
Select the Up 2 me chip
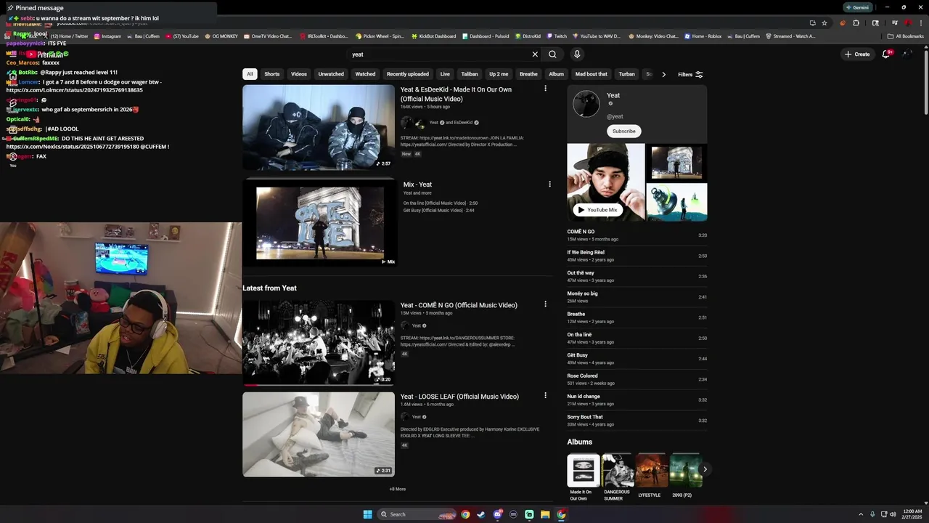click(499, 74)
